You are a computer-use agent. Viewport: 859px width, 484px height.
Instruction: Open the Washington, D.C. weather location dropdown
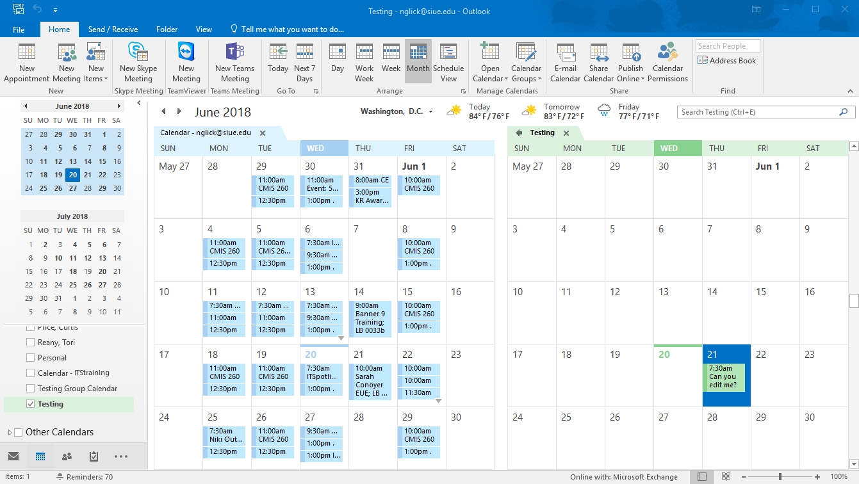pos(430,112)
